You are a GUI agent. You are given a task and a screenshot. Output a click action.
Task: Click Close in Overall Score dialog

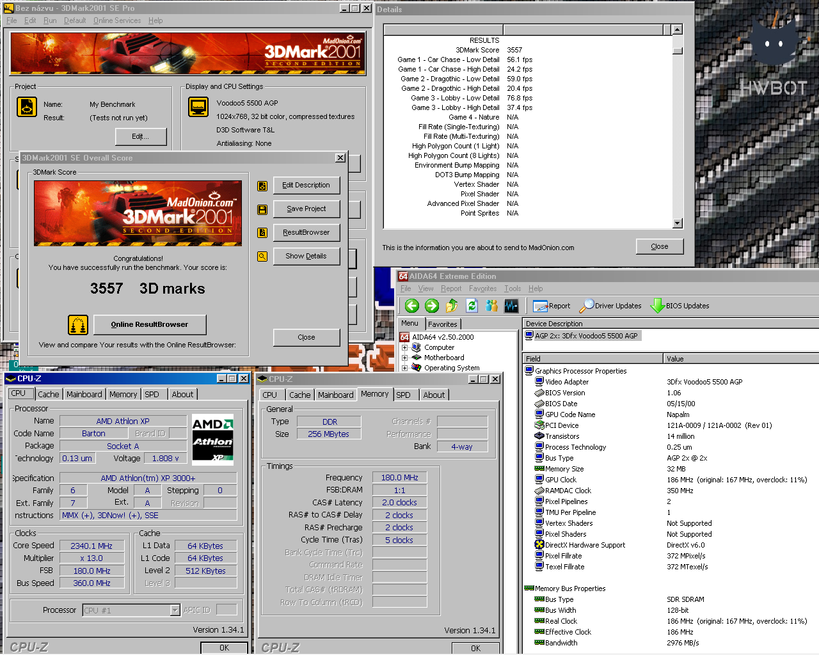tap(306, 338)
